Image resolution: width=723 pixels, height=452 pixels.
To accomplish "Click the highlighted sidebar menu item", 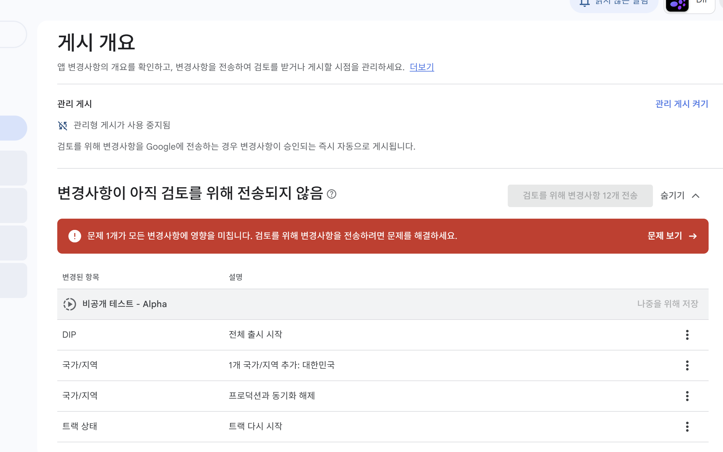I will pos(13,128).
